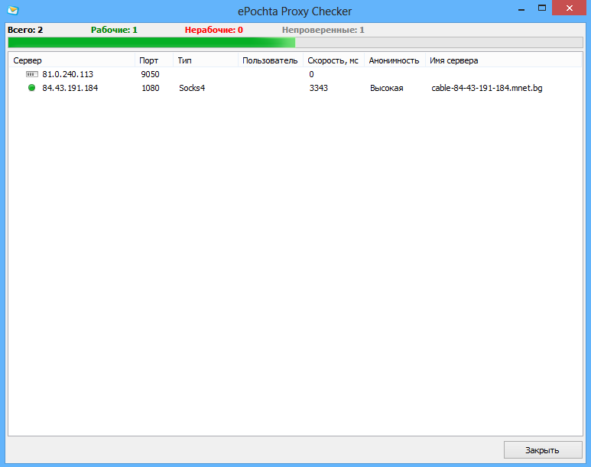Click port value 9050
The height and width of the screenshot is (467, 591).
point(150,74)
